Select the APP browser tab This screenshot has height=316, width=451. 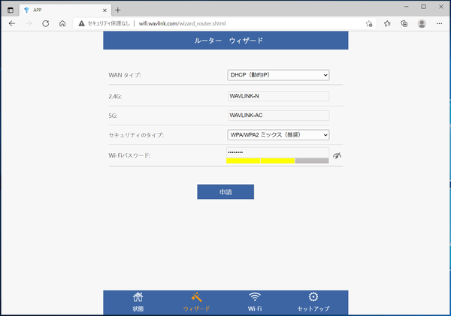tap(65, 10)
